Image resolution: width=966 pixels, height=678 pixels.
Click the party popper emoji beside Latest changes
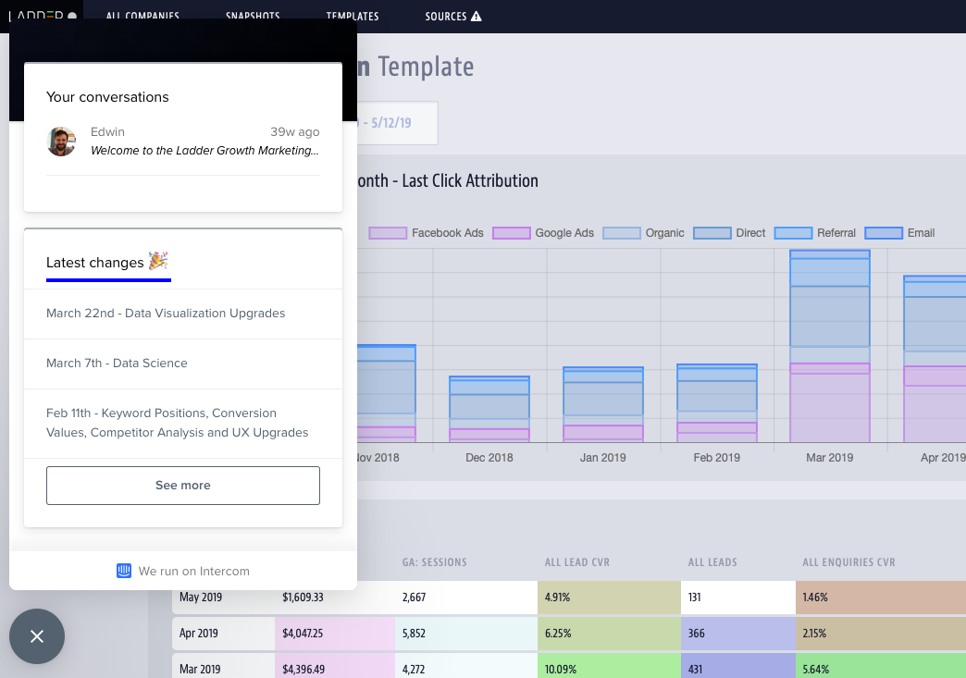159,262
